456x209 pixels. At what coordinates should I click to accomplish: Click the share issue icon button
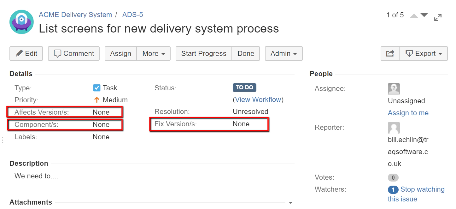pos(390,54)
